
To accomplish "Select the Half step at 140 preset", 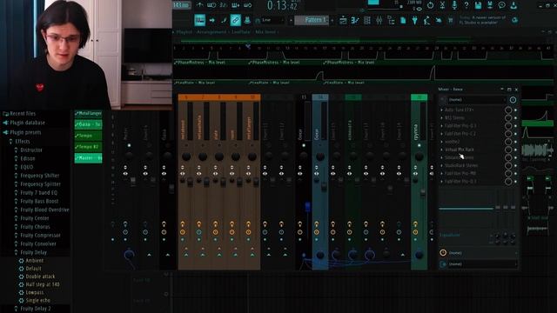I will 43,284.
